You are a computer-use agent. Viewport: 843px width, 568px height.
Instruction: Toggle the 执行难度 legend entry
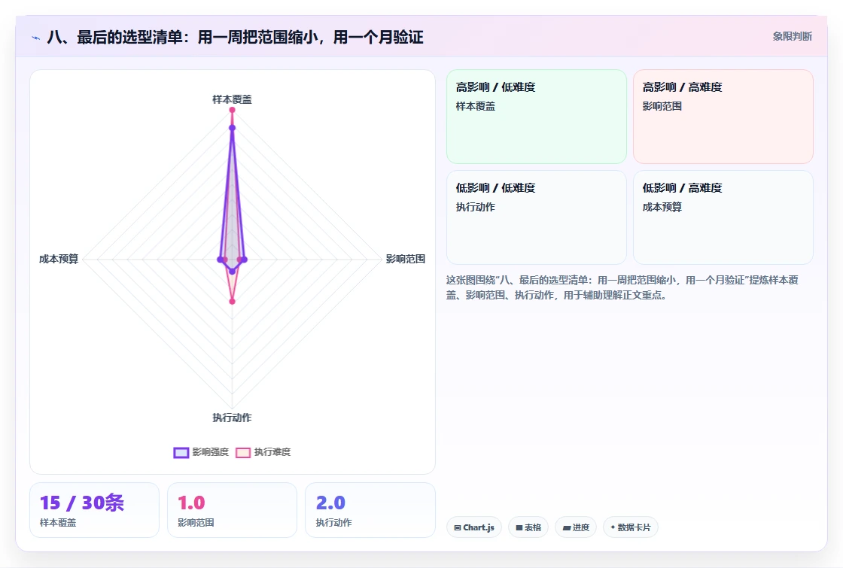coord(263,452)
